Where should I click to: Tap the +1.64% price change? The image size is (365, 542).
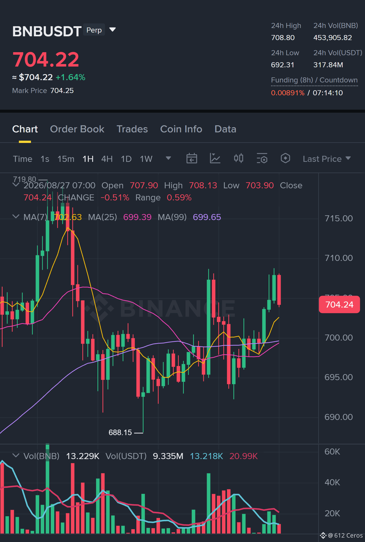pos(70,77)
